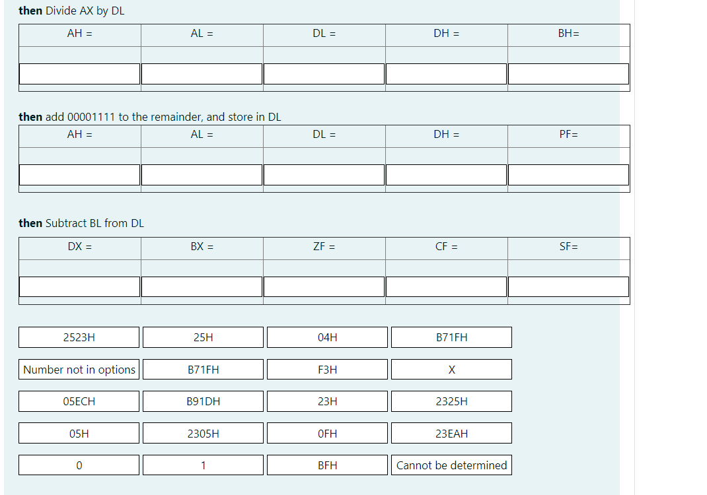The image size is (707, 495).
Task: Select the 05H answer
Action: 79,433
